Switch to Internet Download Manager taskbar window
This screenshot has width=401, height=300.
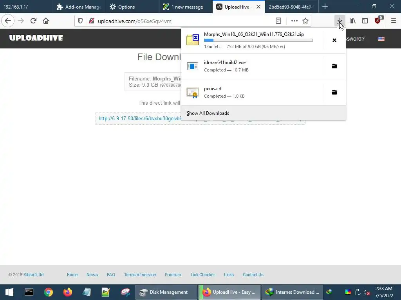292,292
